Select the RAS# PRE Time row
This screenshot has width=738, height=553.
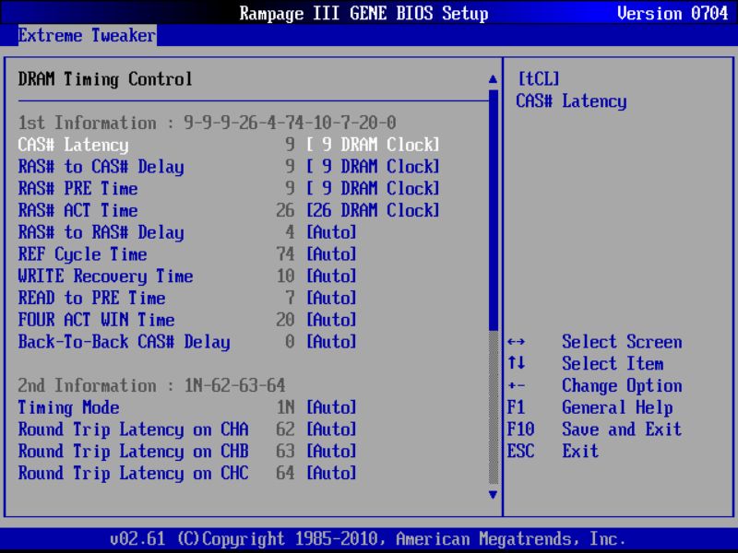77,189
